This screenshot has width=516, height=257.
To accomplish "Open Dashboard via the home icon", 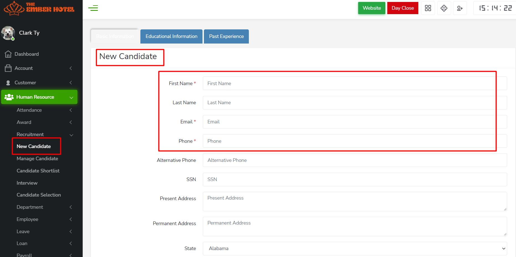I will 8,54.
